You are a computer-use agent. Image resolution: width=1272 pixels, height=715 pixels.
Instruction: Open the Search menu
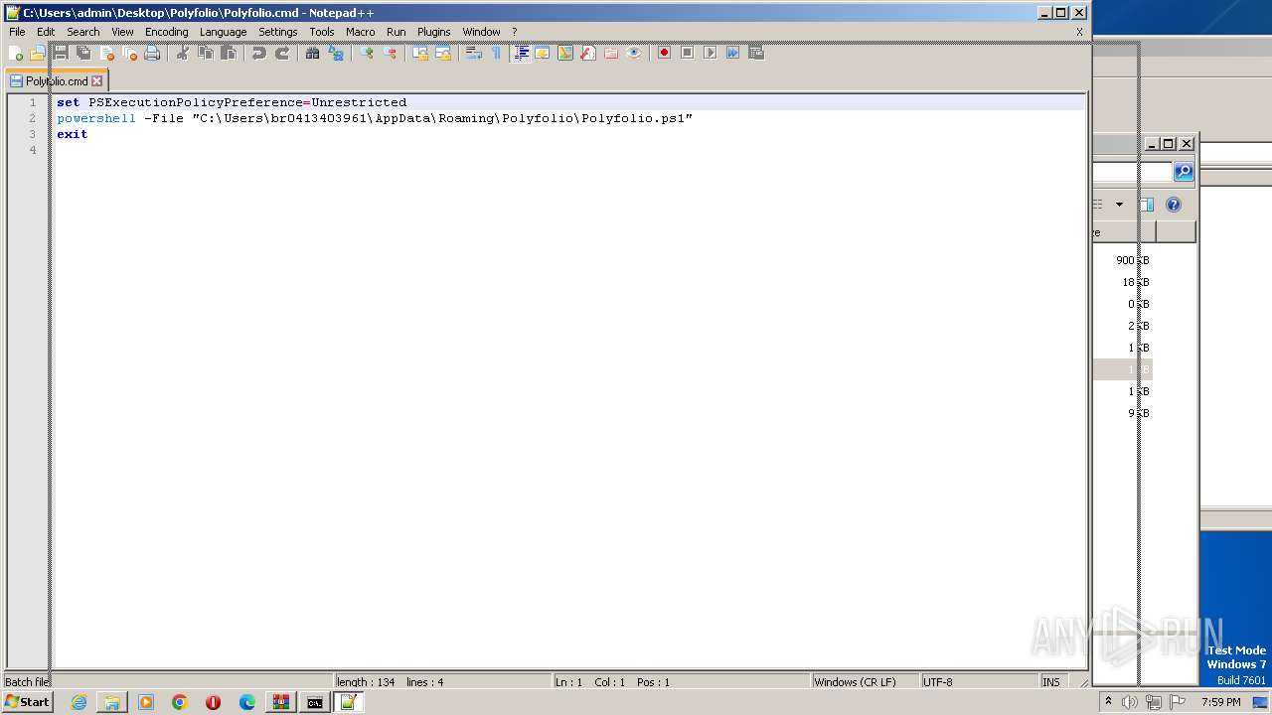click(83, 32)
